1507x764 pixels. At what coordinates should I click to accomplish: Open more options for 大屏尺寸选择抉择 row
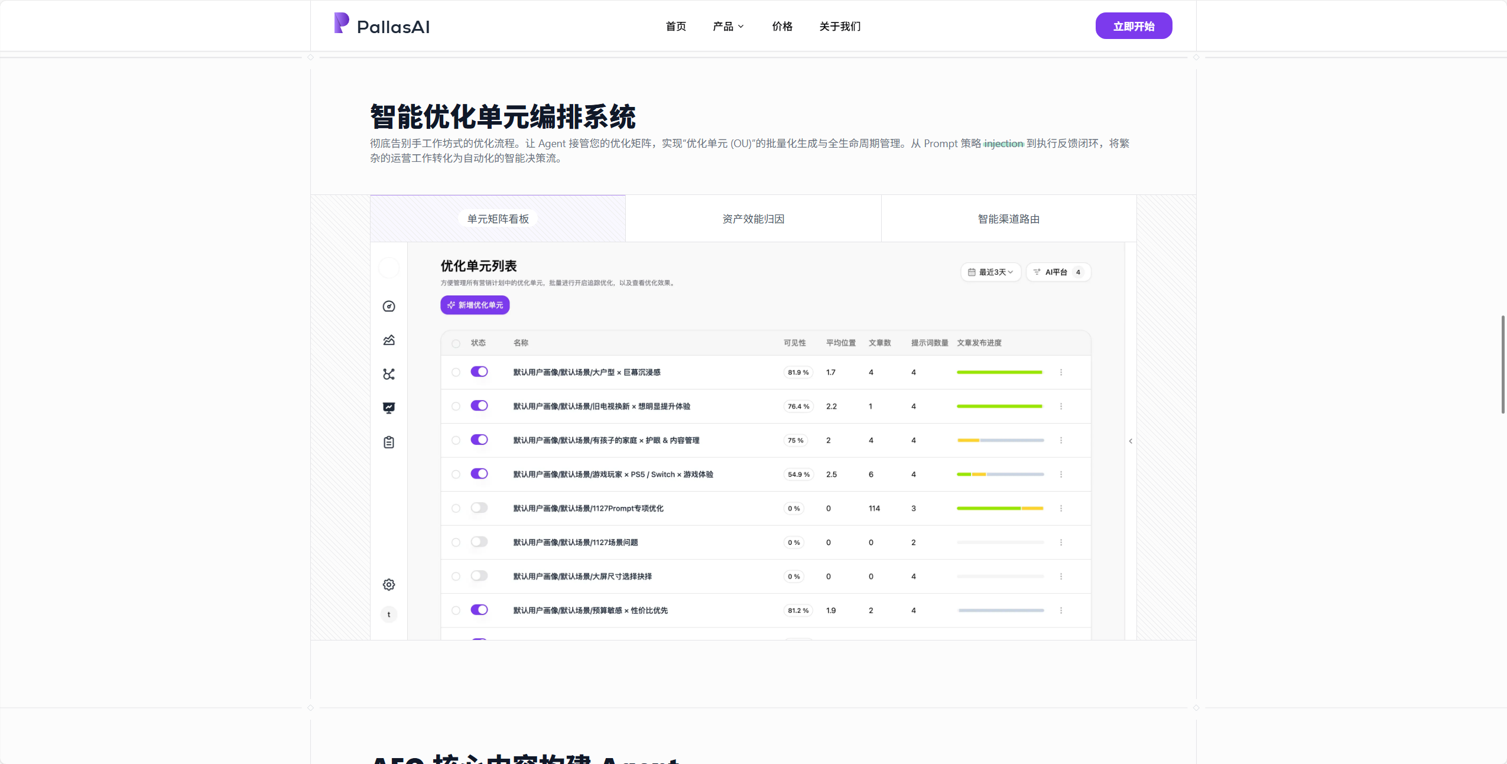1061,576
